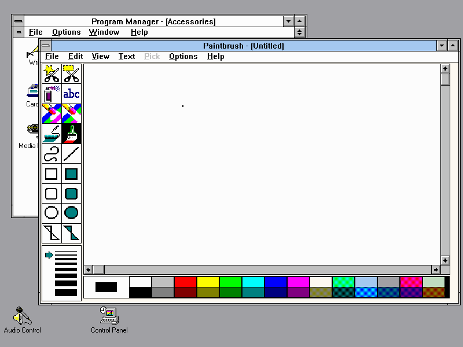Image resolution: width=463 pixels, height=347 pixels.
Task: Open the Paintbrush window control menu box
Action: [x=46, y=46]
